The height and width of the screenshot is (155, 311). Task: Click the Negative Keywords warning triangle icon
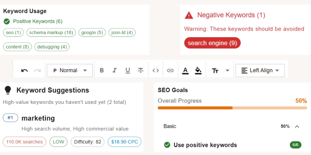click(x=189, y=15)
